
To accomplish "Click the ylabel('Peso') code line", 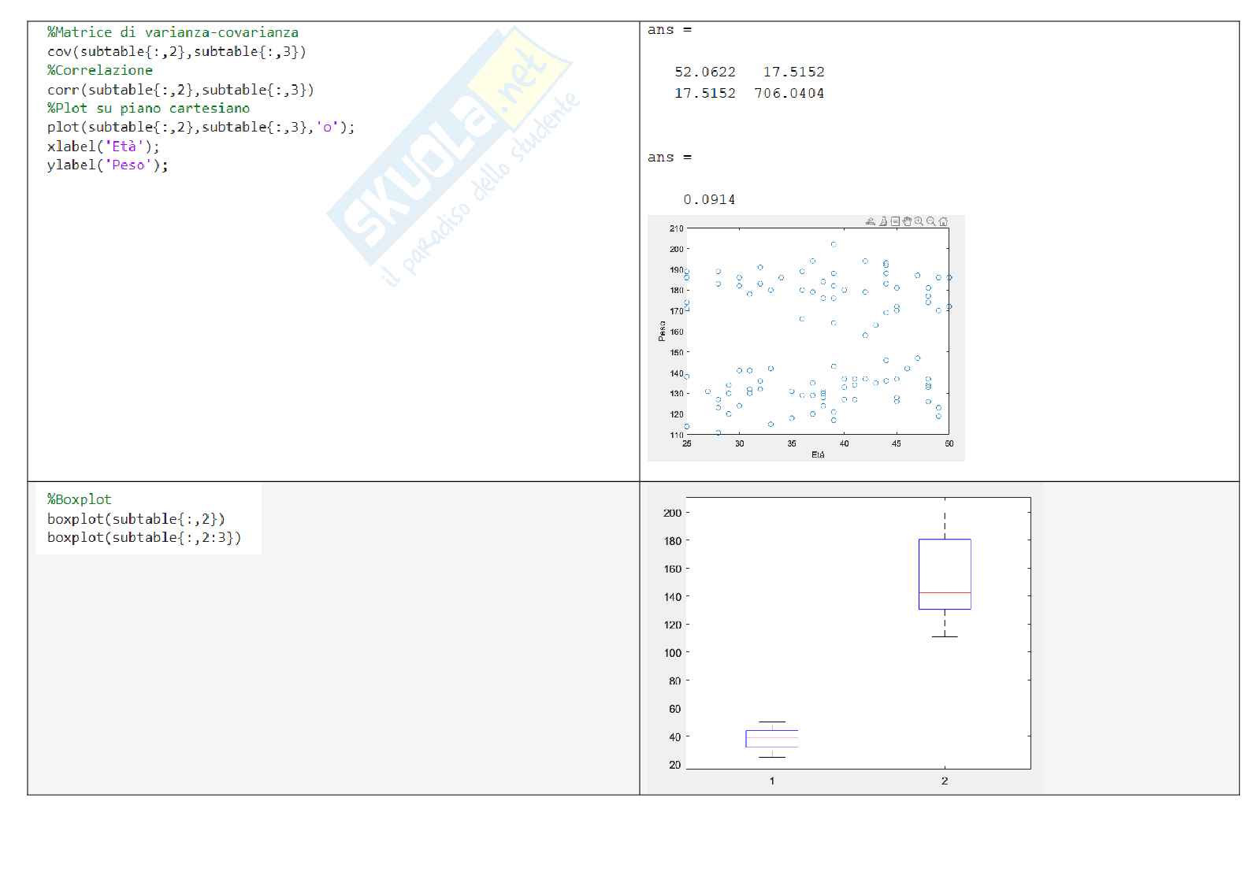I will click(107, 165).
